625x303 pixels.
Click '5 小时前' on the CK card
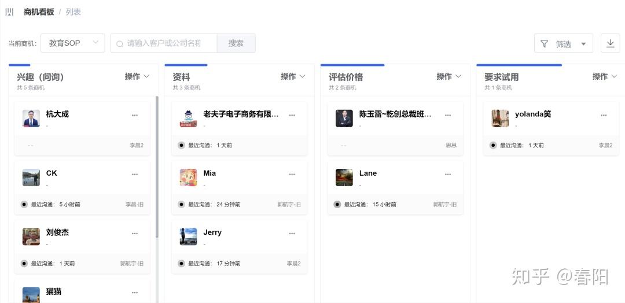[x=70, y=204]
